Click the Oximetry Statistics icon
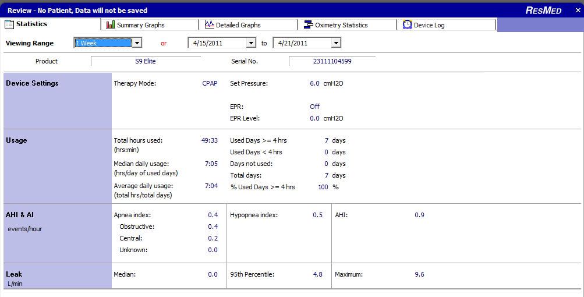Screen dimensions: 584x297 [308, 24]
